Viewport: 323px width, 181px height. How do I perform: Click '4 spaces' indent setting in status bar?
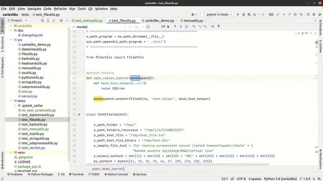[254, 179]
